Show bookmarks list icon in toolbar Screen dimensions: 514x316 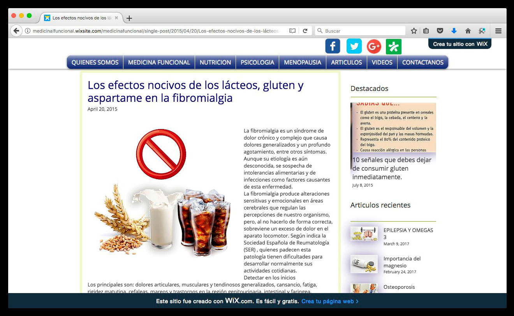pos(426,31)
